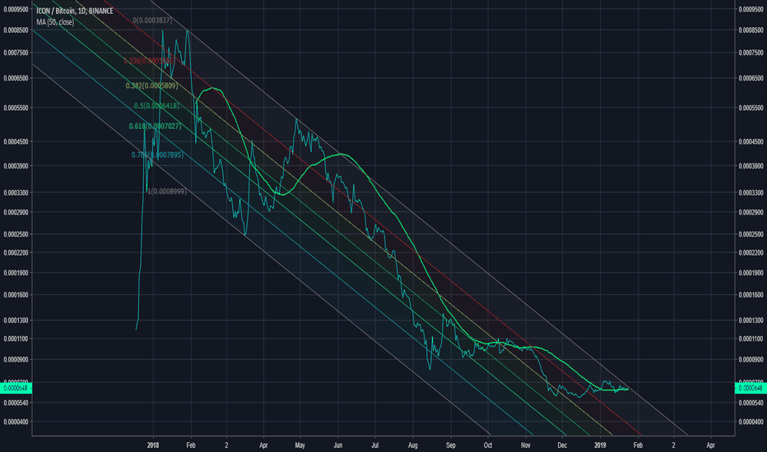Select the Feb label following 2019
The image size is (767, 452).
coord(638,445)
